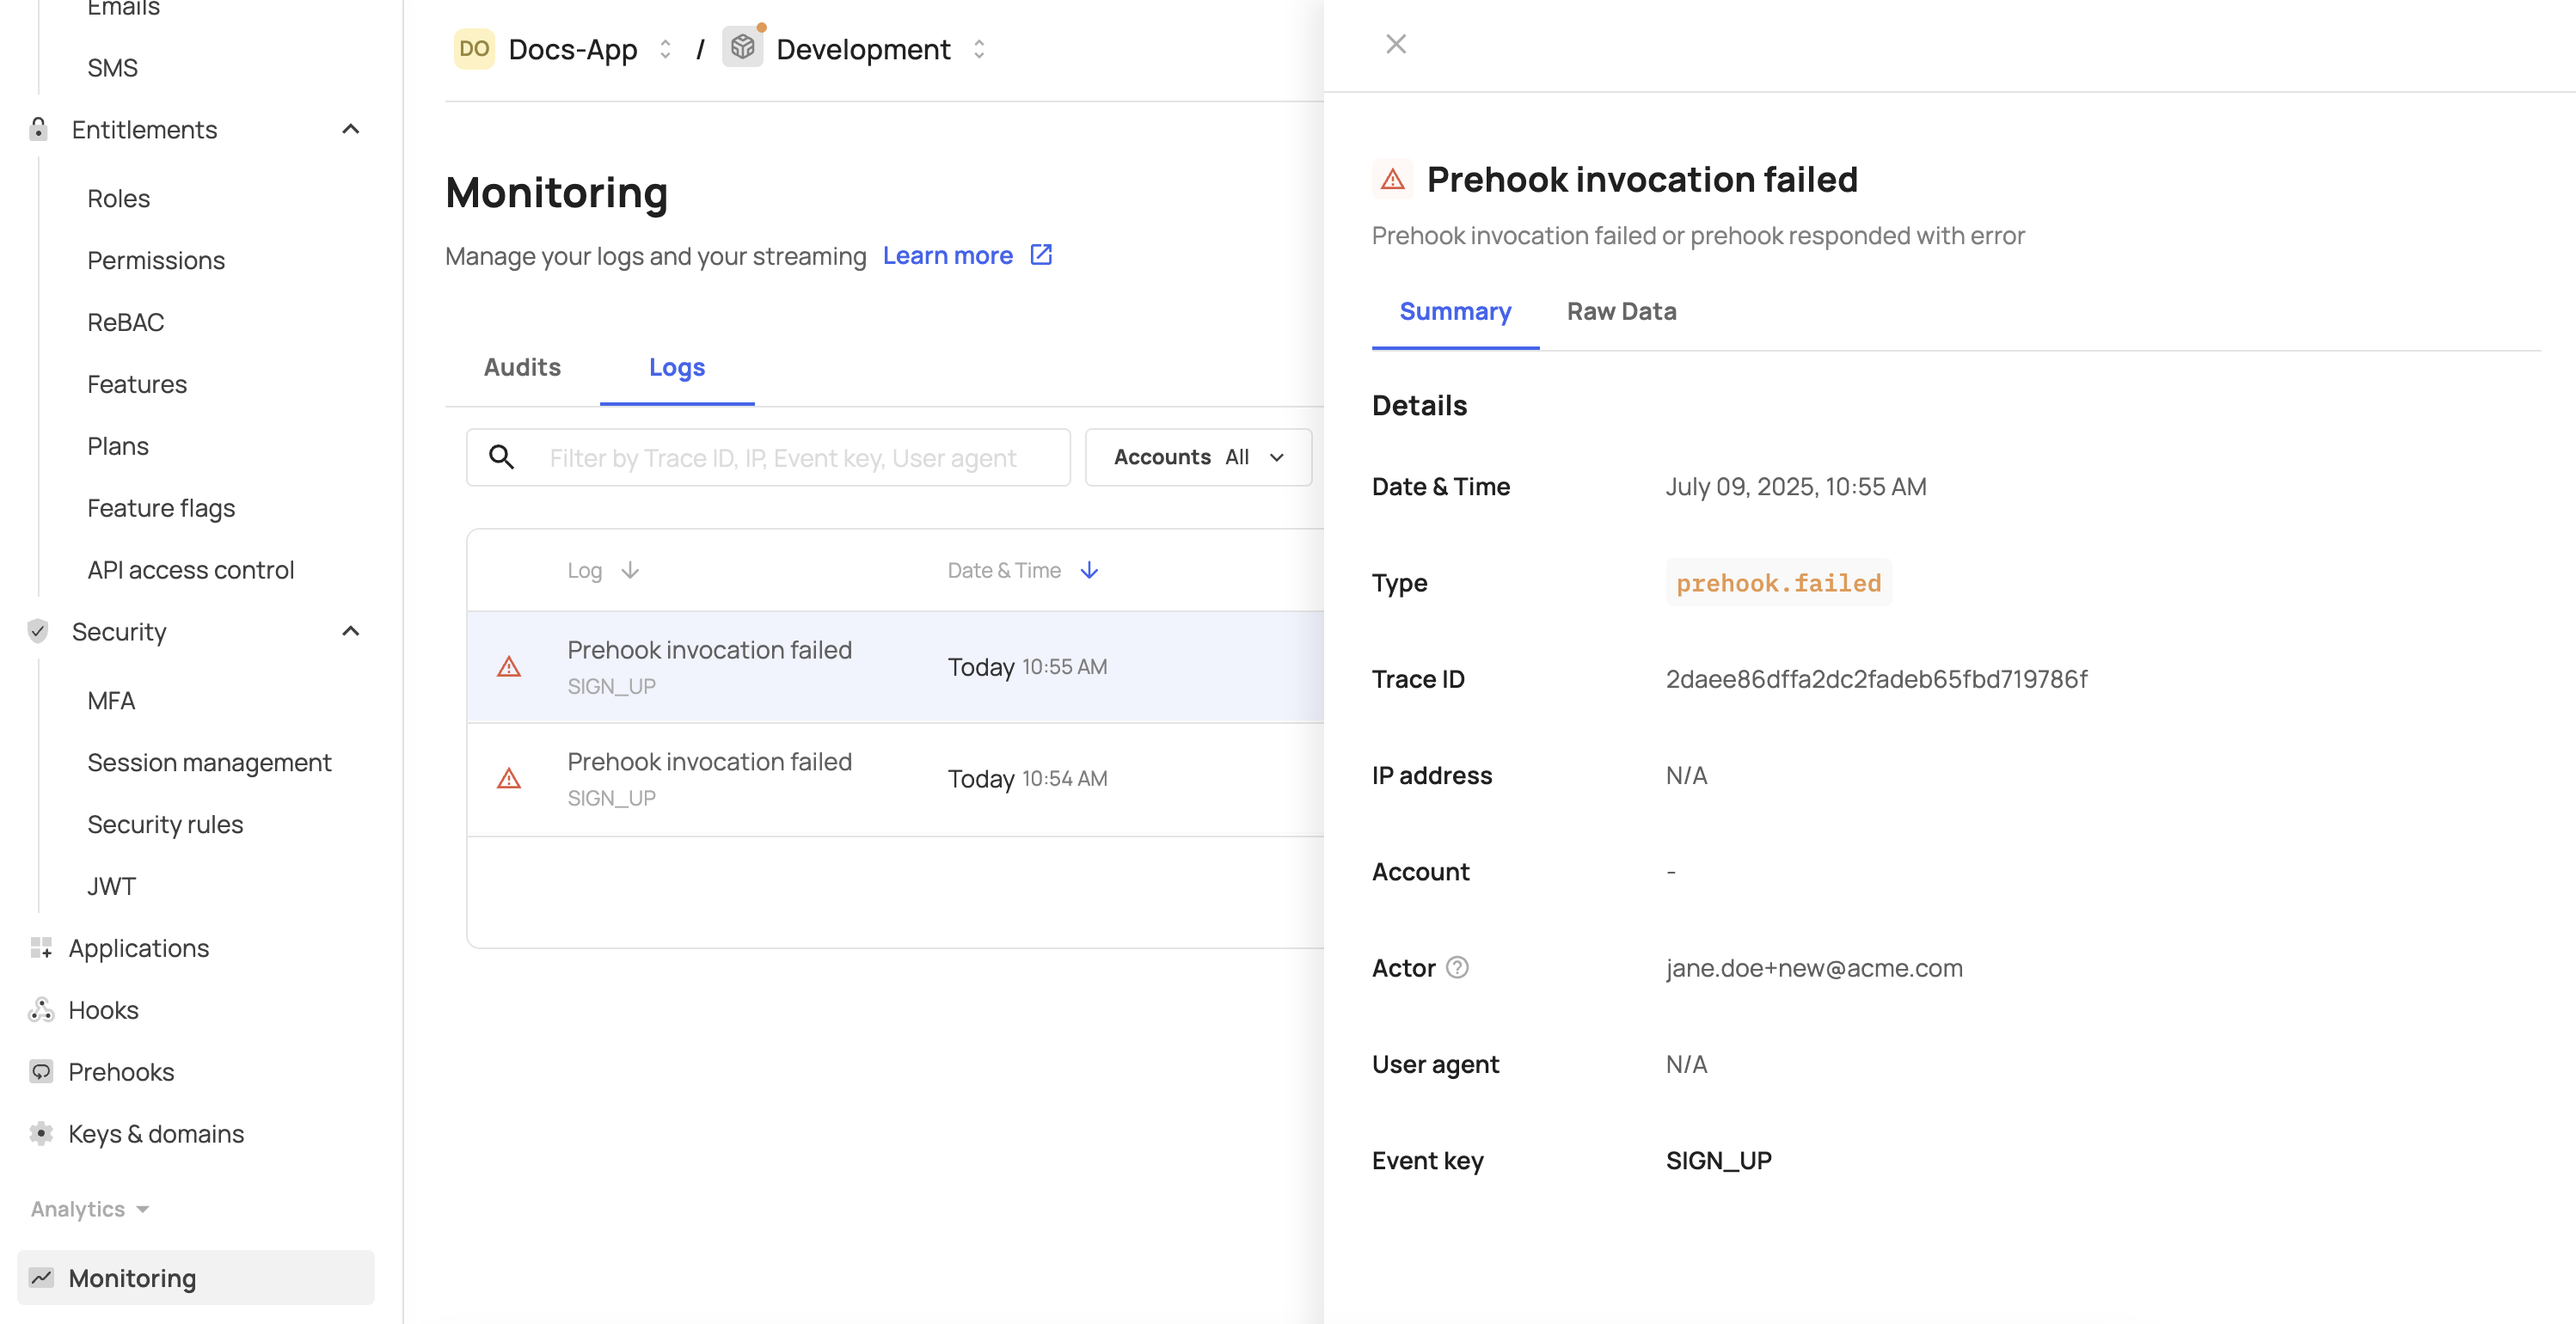
Task: Open the Learn more link
Action: [x=947, y=255]
